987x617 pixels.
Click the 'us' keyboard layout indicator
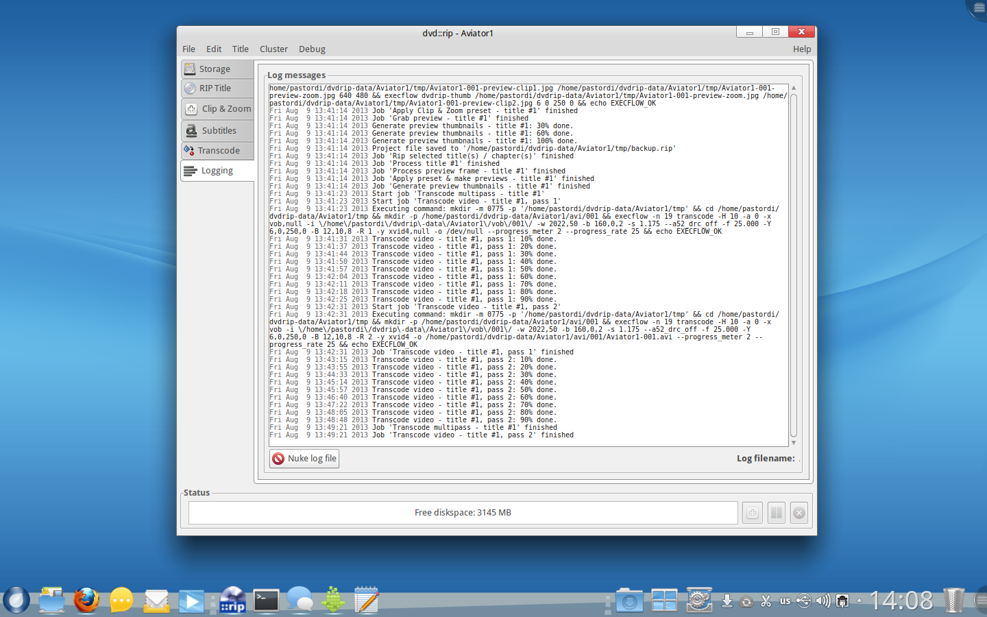[x=785, y=601]
